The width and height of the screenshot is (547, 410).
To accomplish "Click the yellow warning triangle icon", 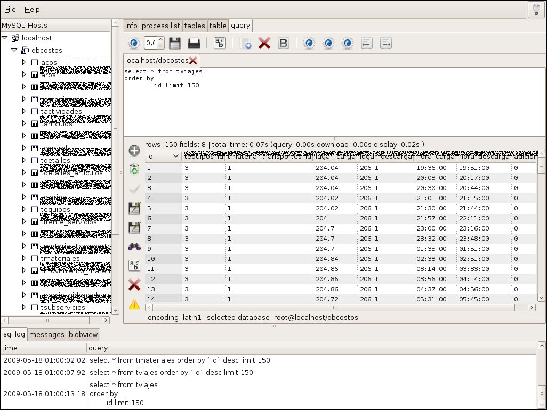I will pos(134,304).
